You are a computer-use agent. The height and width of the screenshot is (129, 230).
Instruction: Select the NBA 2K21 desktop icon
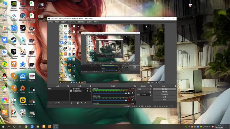point(32,77)
